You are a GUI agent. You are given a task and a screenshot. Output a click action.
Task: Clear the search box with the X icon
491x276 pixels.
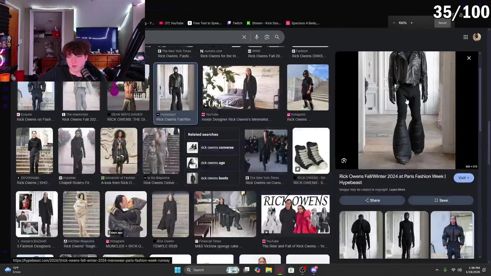(244, 37)
